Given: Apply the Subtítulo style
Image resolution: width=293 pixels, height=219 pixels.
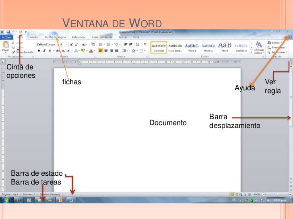Looking at the screenshot, I should 241,48.
